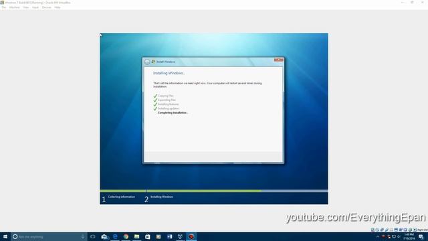
Task: Open the tan-colored app on taskbar
Action: (x=158, y=236)
